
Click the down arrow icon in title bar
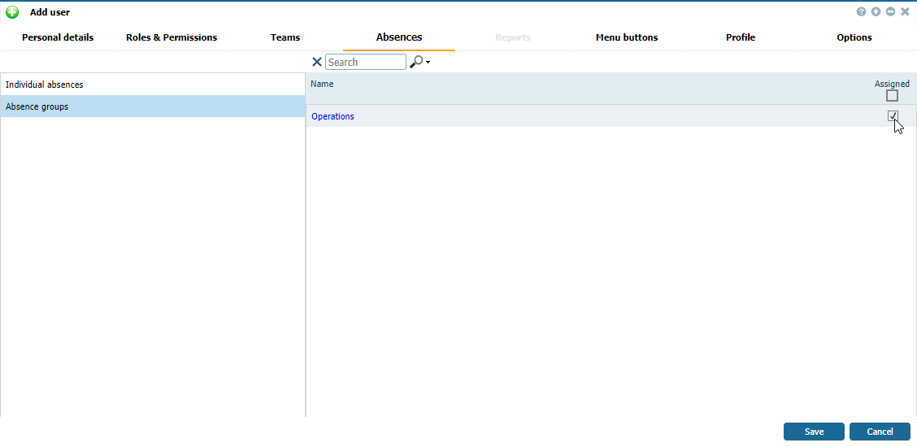pos(876,12)
